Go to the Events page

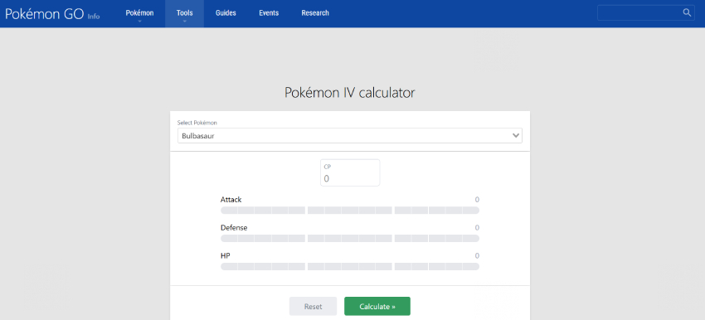click(x=269, y=13)
